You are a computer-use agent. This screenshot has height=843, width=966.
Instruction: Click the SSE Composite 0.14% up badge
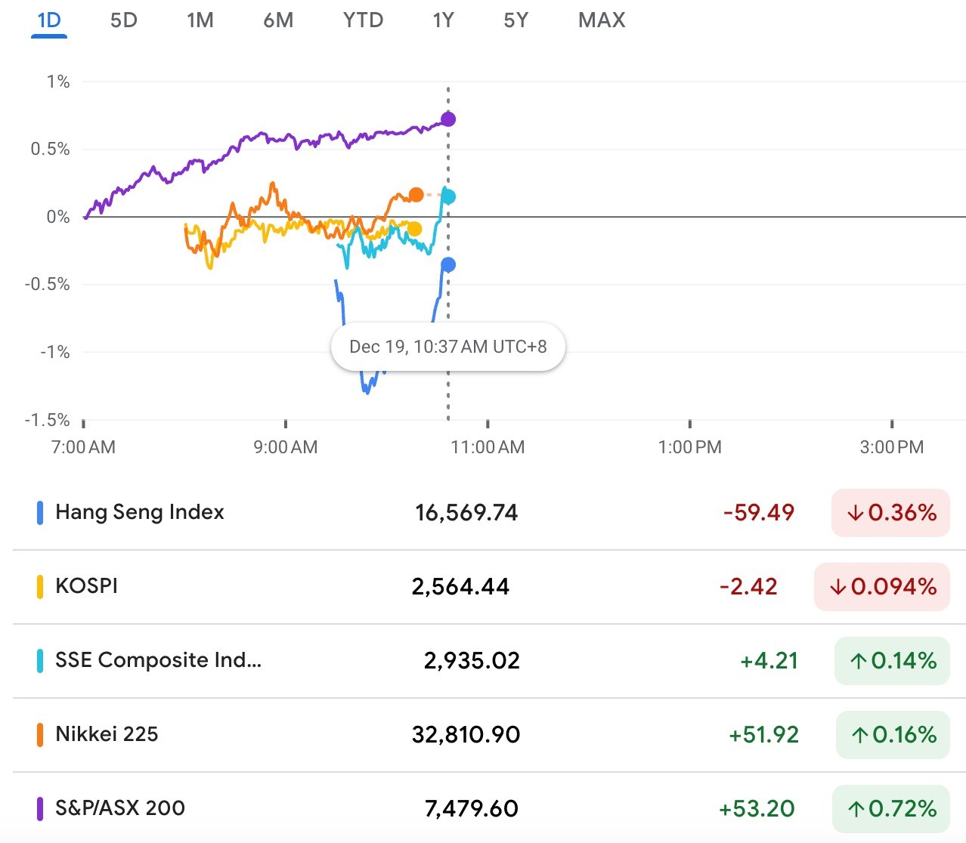pos(892,661)
